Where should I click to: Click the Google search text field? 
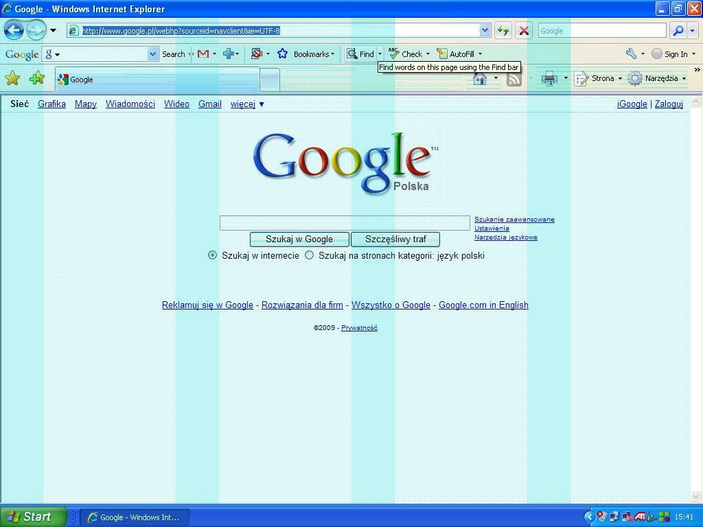pos(345,223)
